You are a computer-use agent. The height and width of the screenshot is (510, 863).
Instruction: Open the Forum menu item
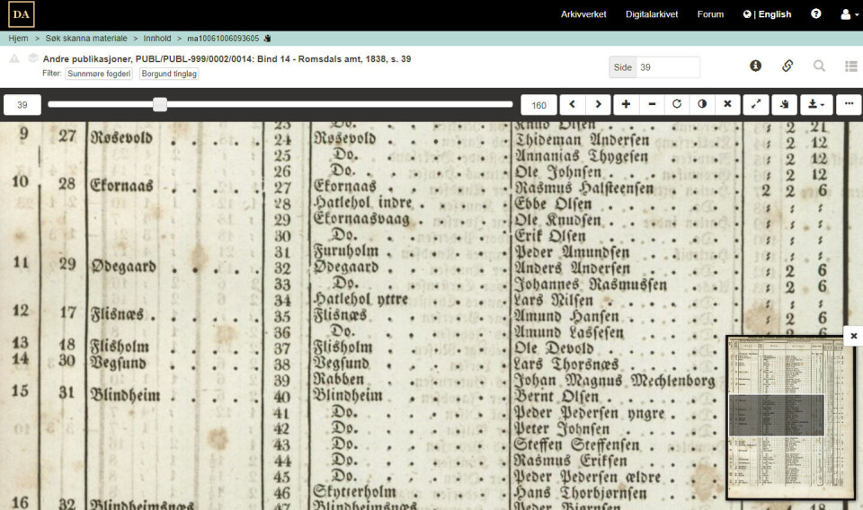710,14
